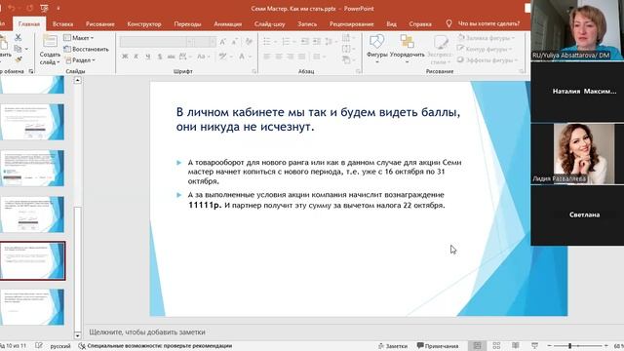Open the Запись tab
The height and width of the screenshot is (351, 624).
click(307, 23)
